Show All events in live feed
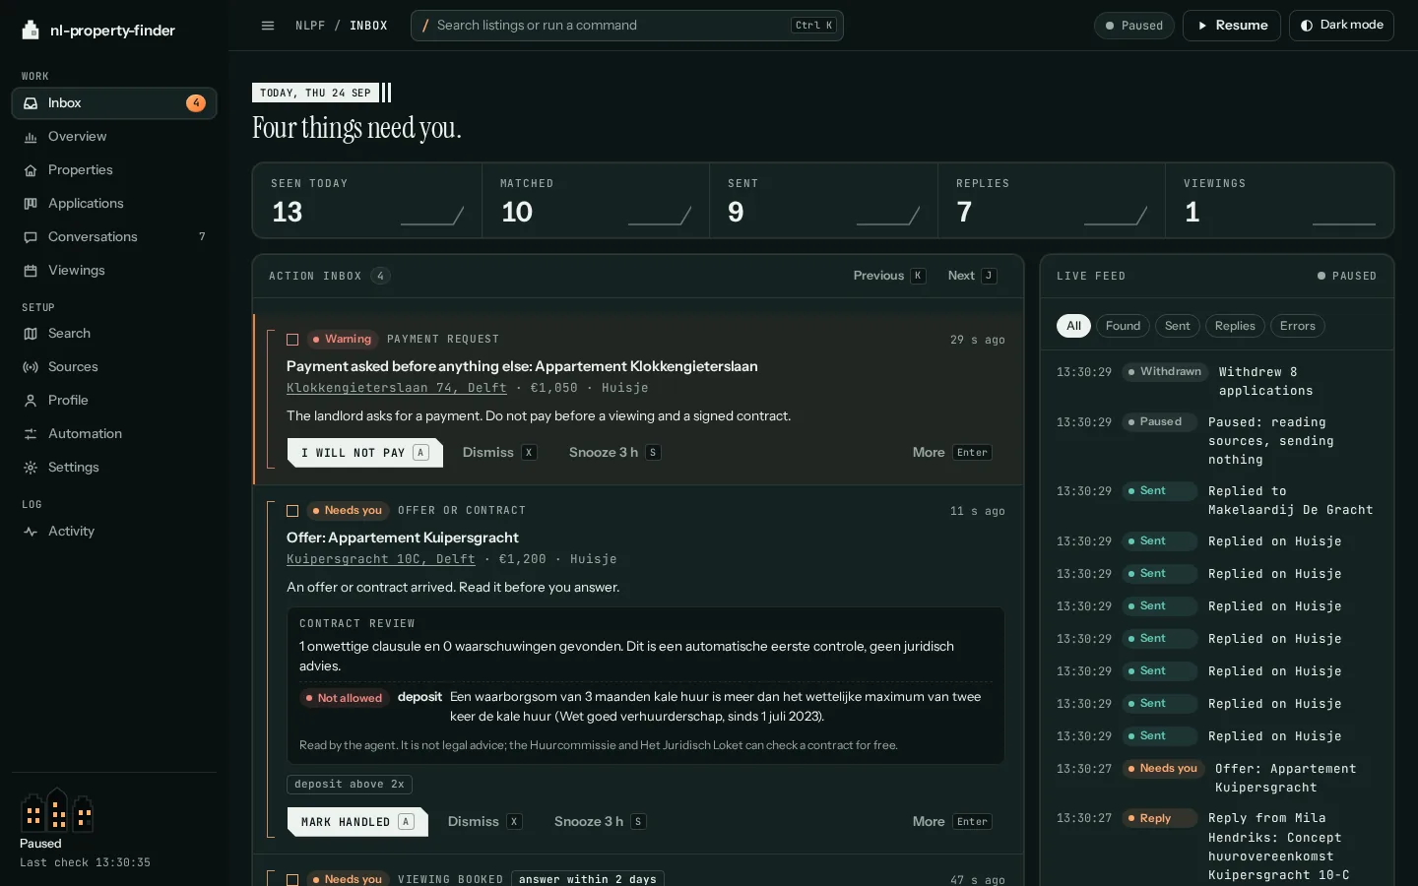 (x=1073, y=326)
